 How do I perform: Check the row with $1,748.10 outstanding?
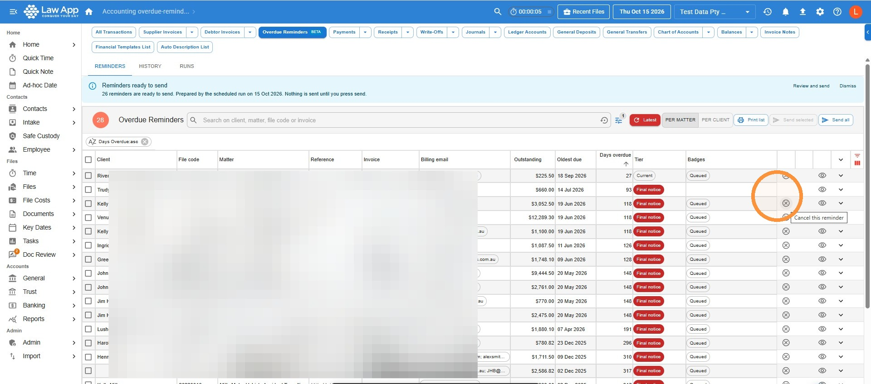point(88,259)
